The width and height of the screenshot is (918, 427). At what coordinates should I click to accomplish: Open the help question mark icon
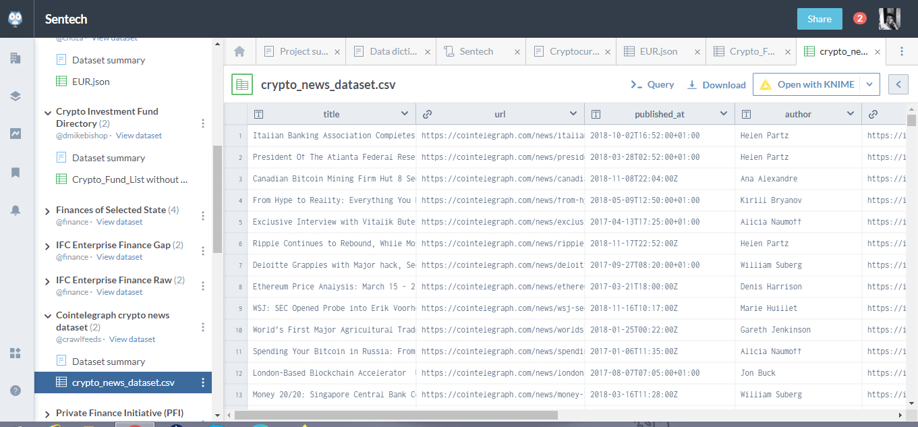coord(16,390)
